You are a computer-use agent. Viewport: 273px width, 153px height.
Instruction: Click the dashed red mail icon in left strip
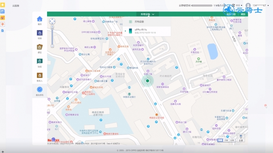coord(2,24)
